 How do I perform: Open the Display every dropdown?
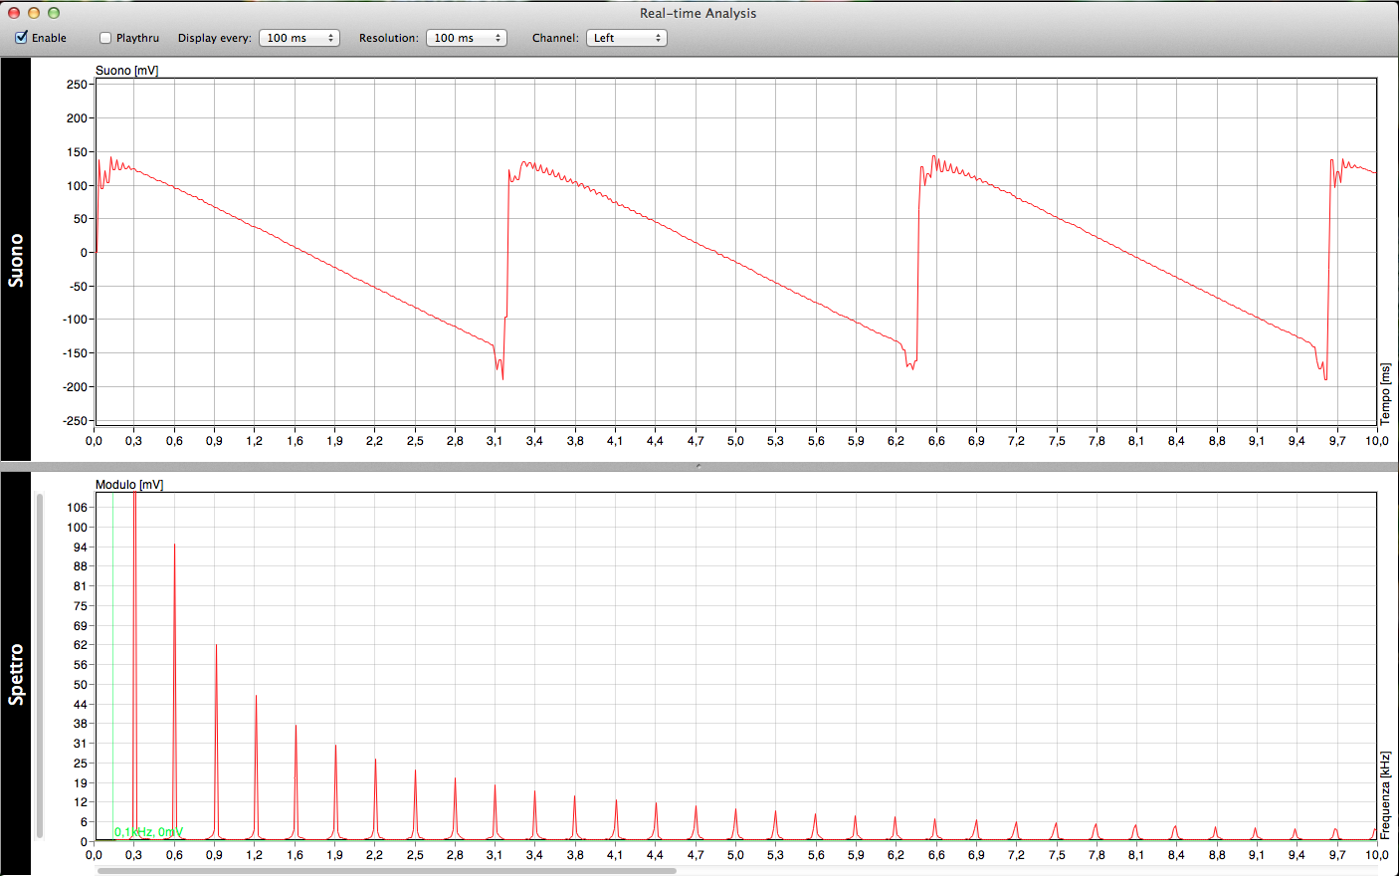299,38
